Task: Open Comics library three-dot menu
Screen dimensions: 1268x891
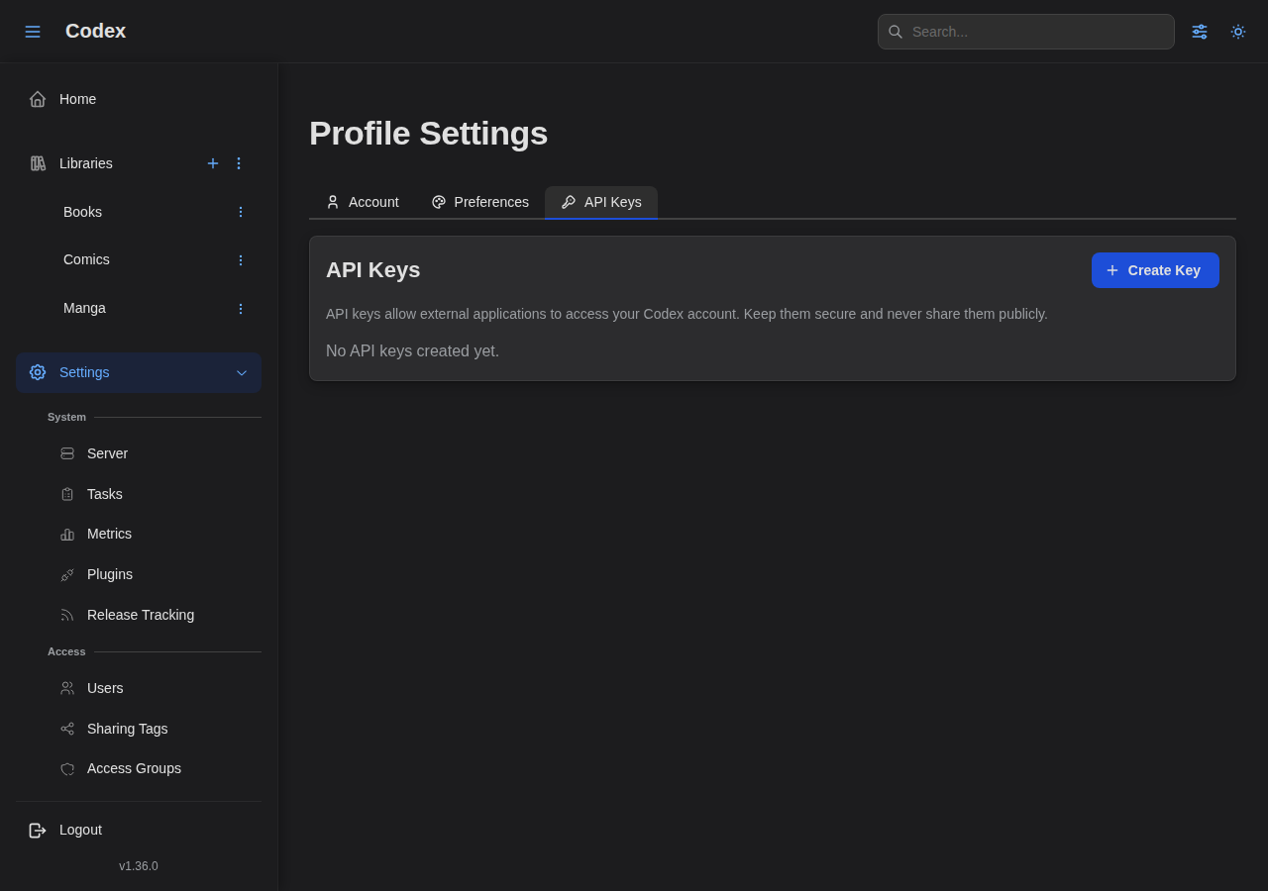Action: 240,260
